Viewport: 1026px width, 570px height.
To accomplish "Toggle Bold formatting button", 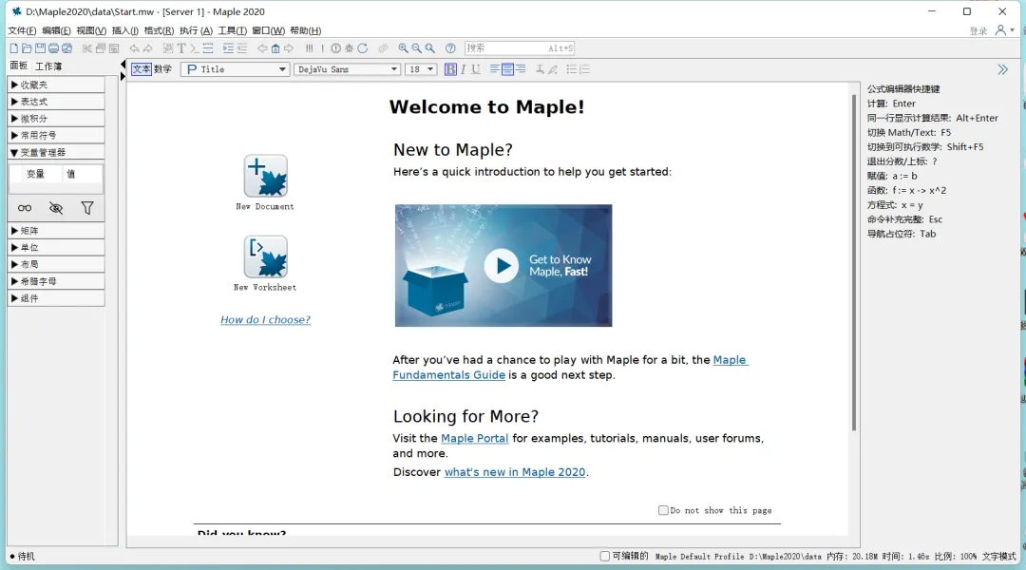I will click(x=450, y=69).
